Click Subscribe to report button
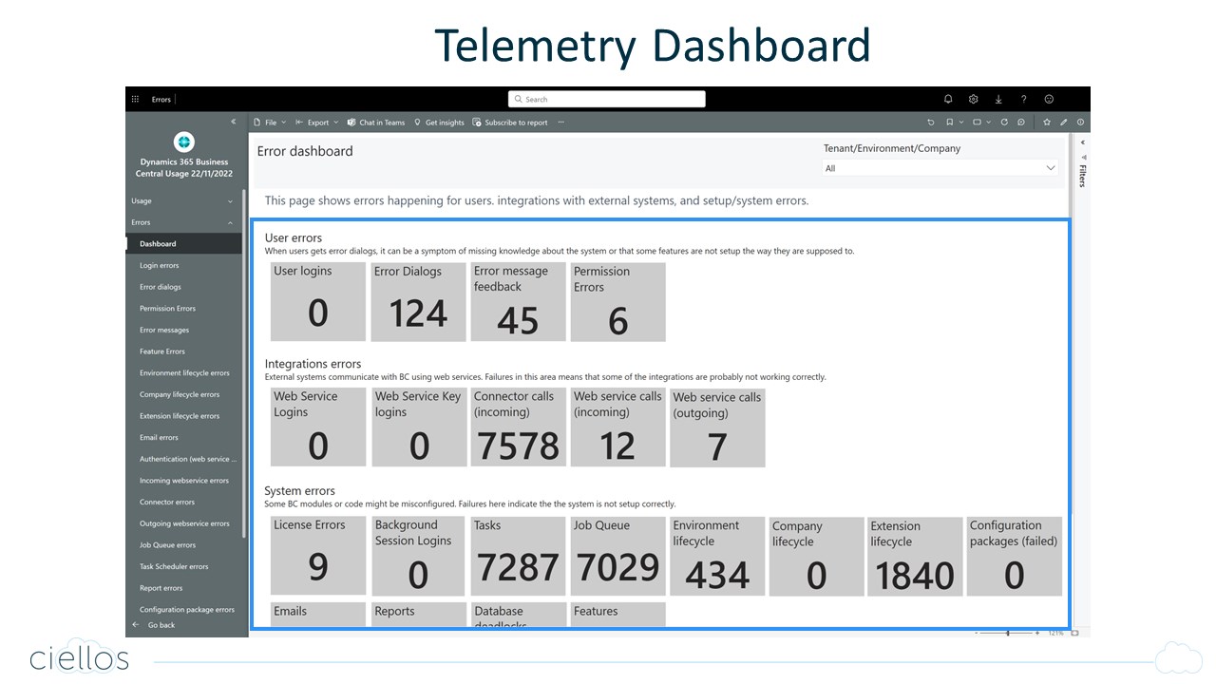The height and width of the screenshot is (684, 1216). coord(510,123)
